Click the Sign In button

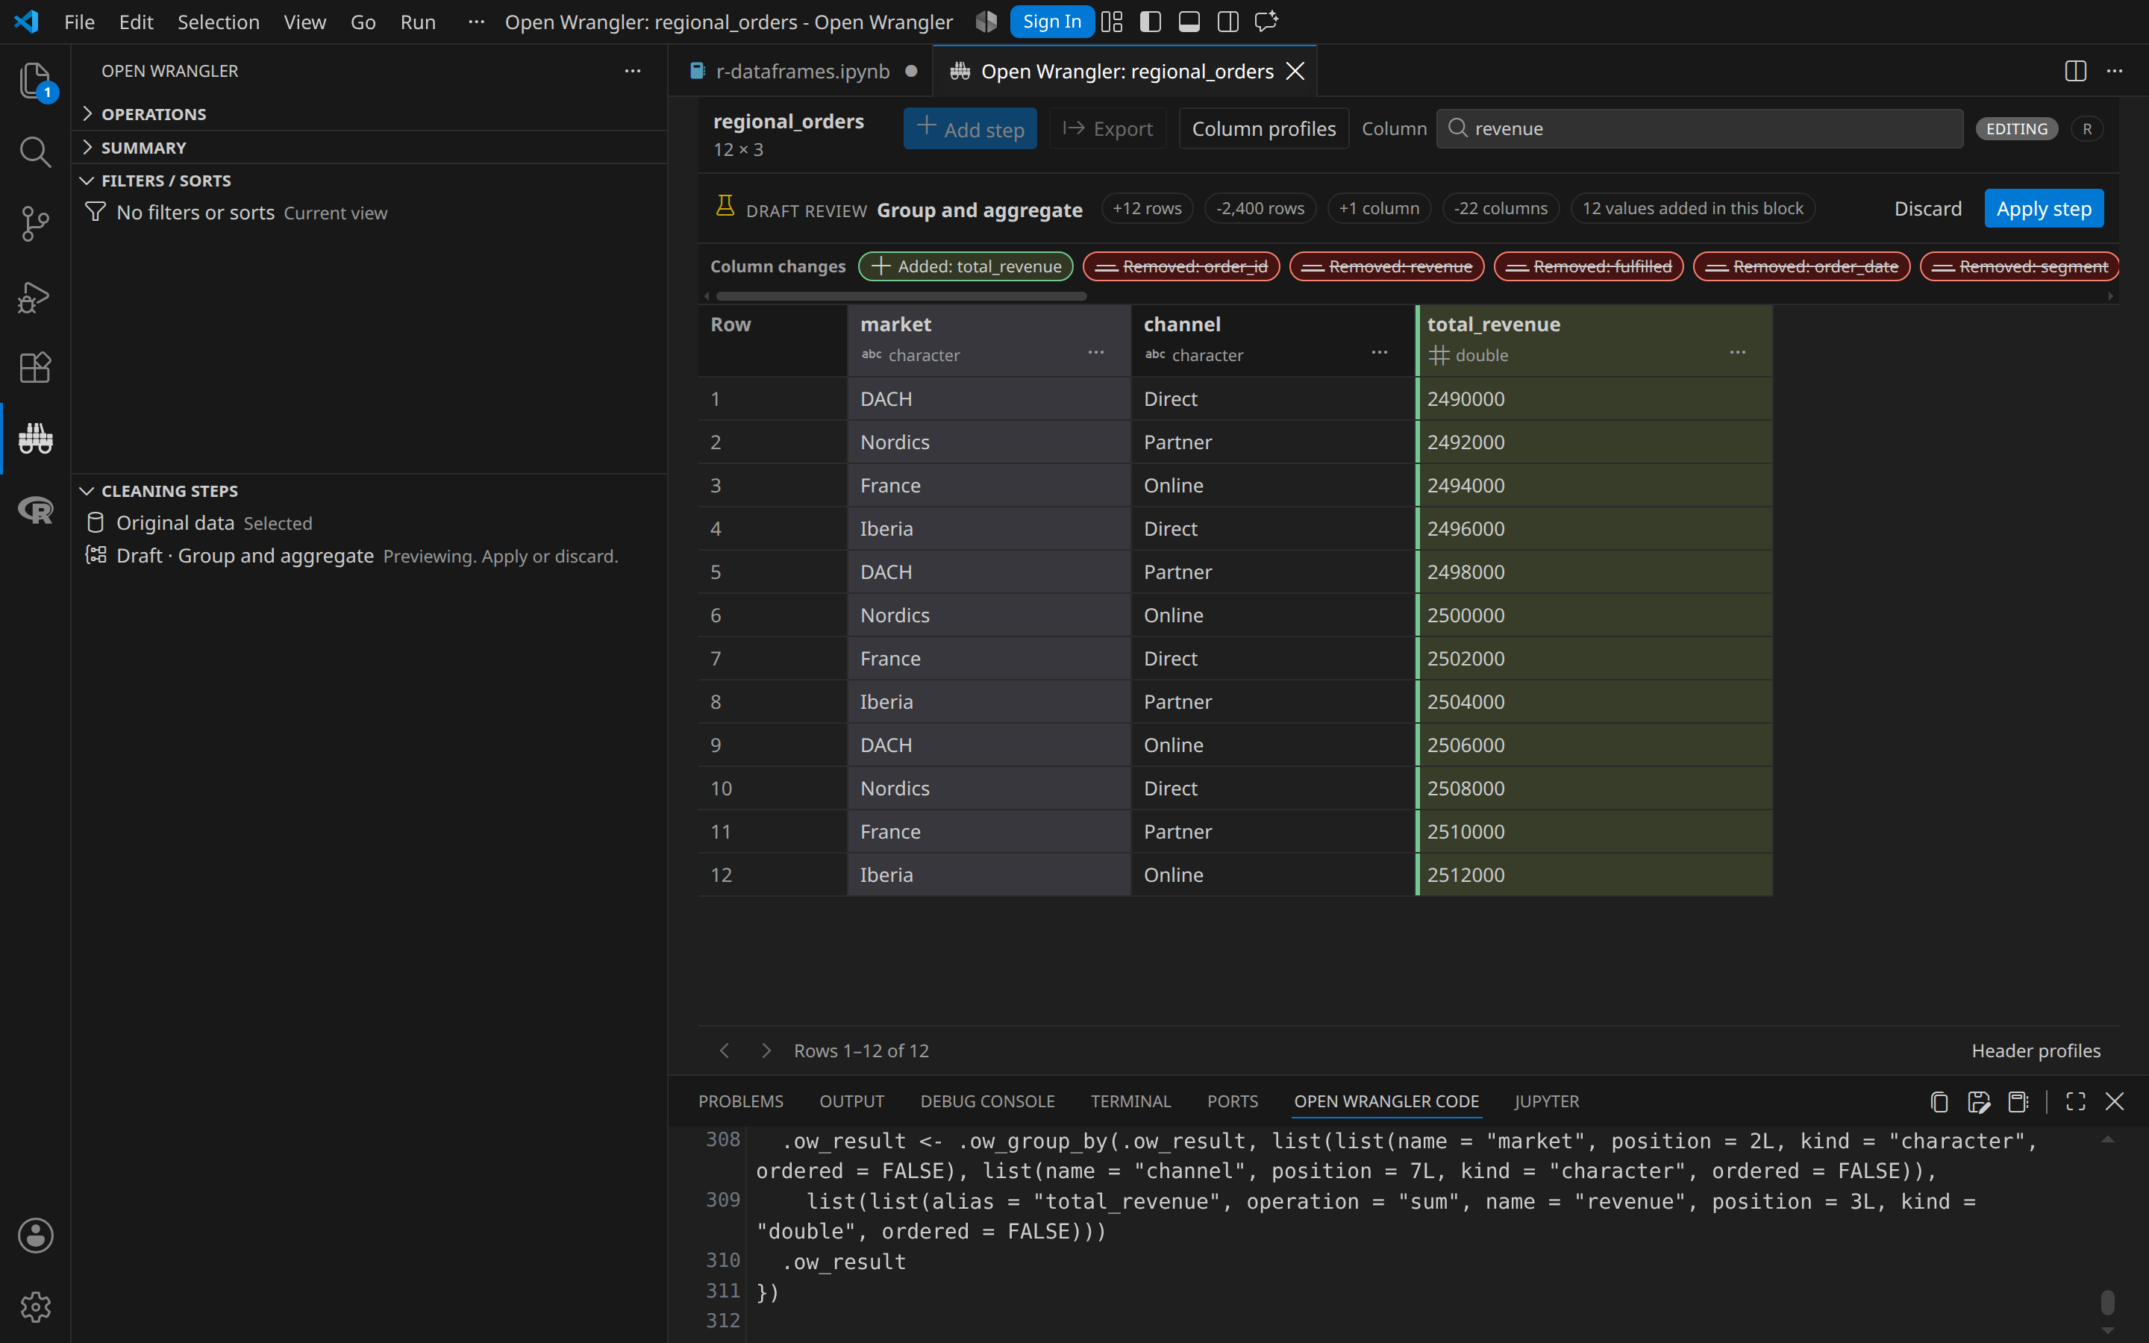click(1051, 22)
